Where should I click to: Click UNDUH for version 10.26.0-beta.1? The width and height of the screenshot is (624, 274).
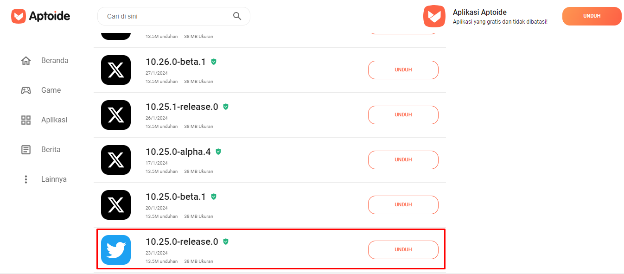[403, 70]
